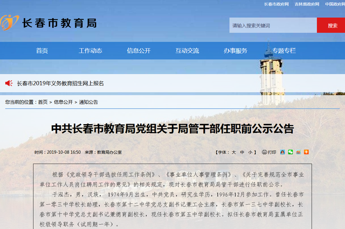
Task: Open the 专题专栏 navigation tab
Action: click(x=284, y=51)
